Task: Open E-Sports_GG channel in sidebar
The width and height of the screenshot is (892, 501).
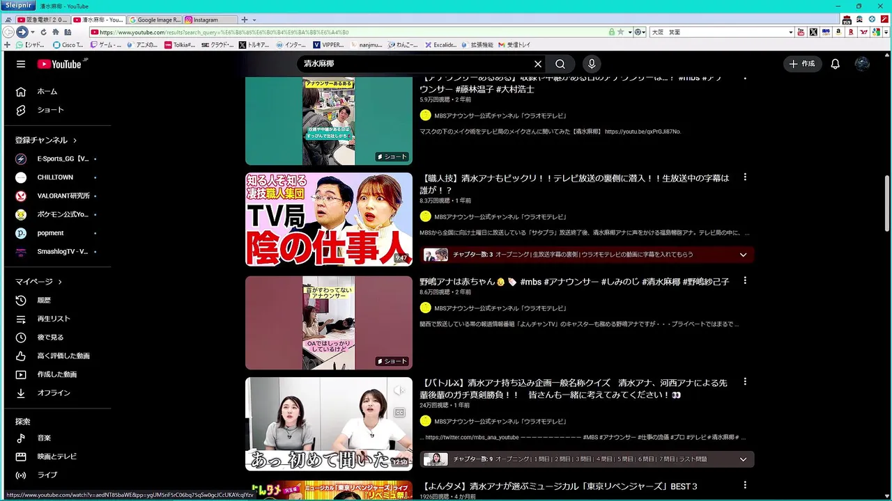Action: point(56,159)
